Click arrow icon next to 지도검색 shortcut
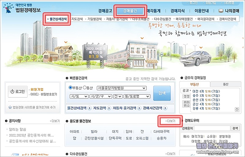This screenshot has width=245, height=157. click(x=109, y=108)
